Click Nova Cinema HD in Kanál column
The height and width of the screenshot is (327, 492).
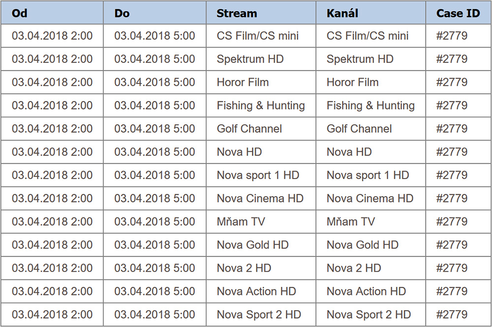pos(370,198)
